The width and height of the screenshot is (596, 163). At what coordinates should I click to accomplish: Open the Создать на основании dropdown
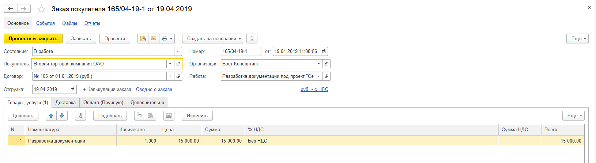coord(212,38)
